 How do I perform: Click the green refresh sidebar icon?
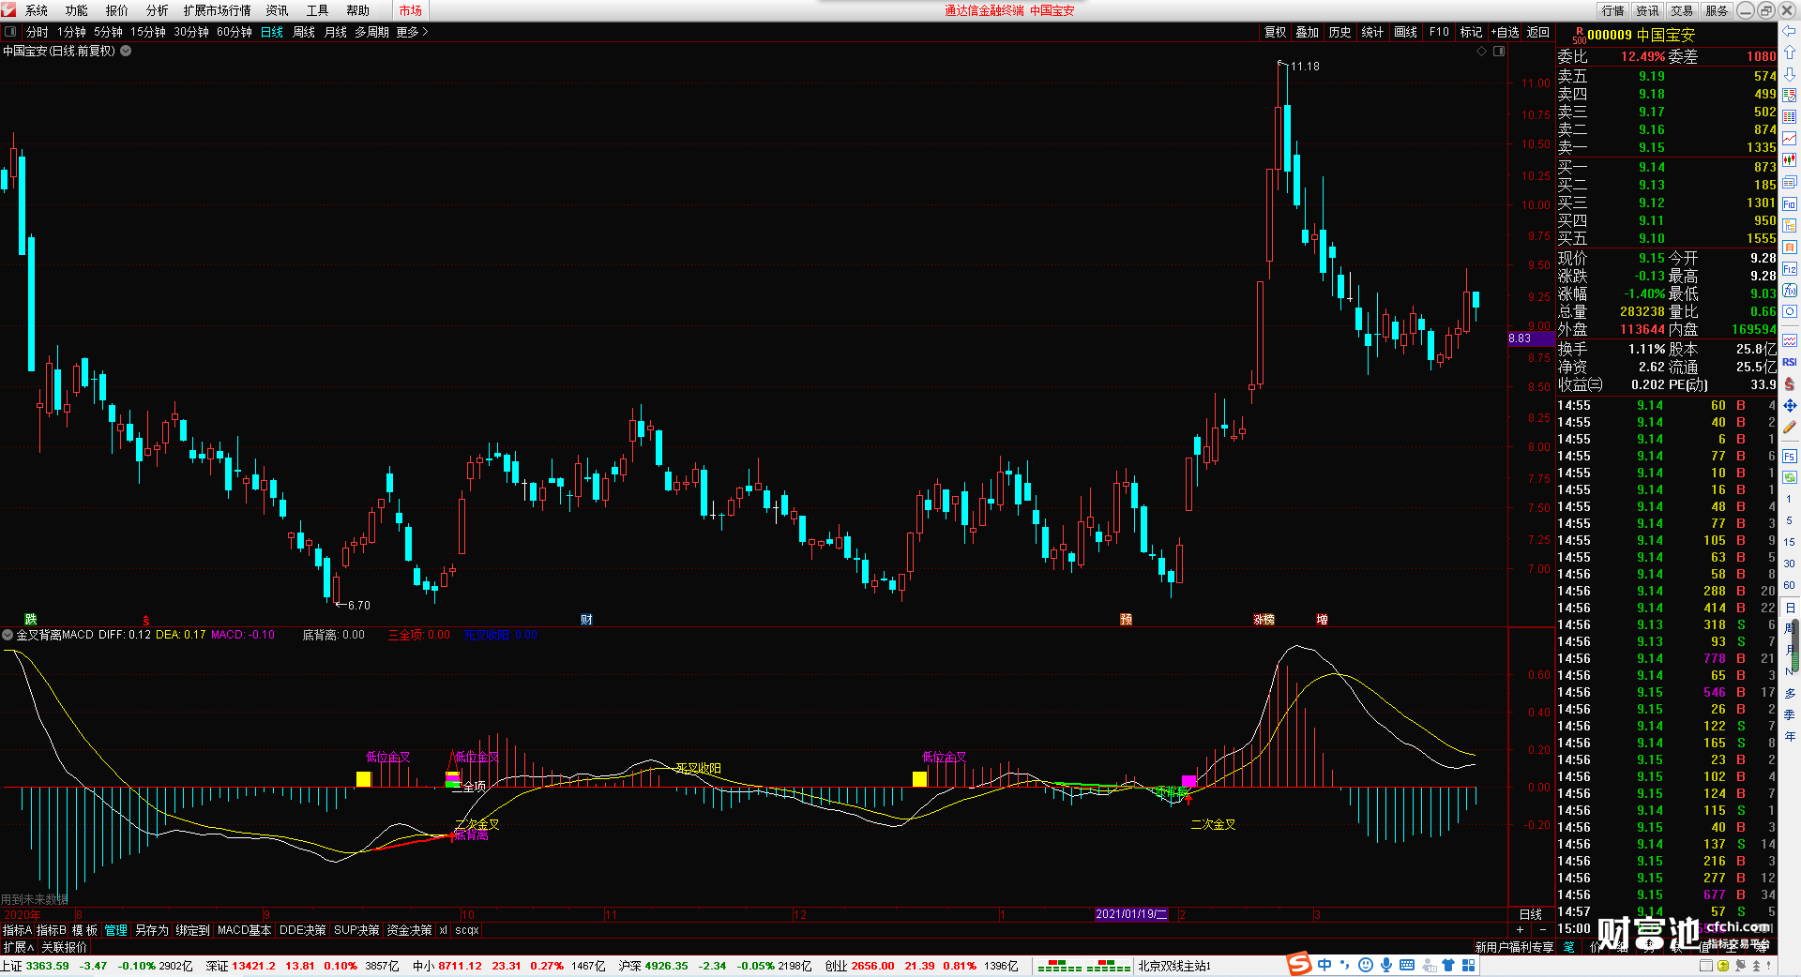1790,477
